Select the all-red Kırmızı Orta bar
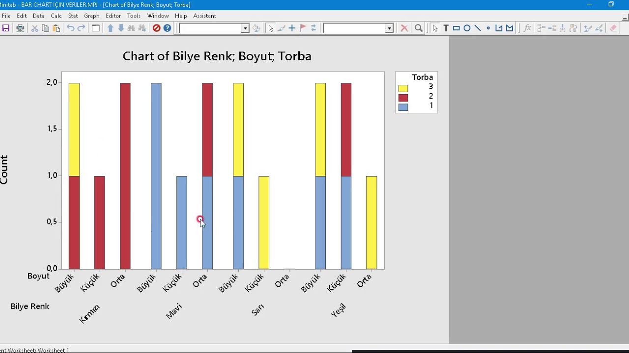 (x=125, y=176)
